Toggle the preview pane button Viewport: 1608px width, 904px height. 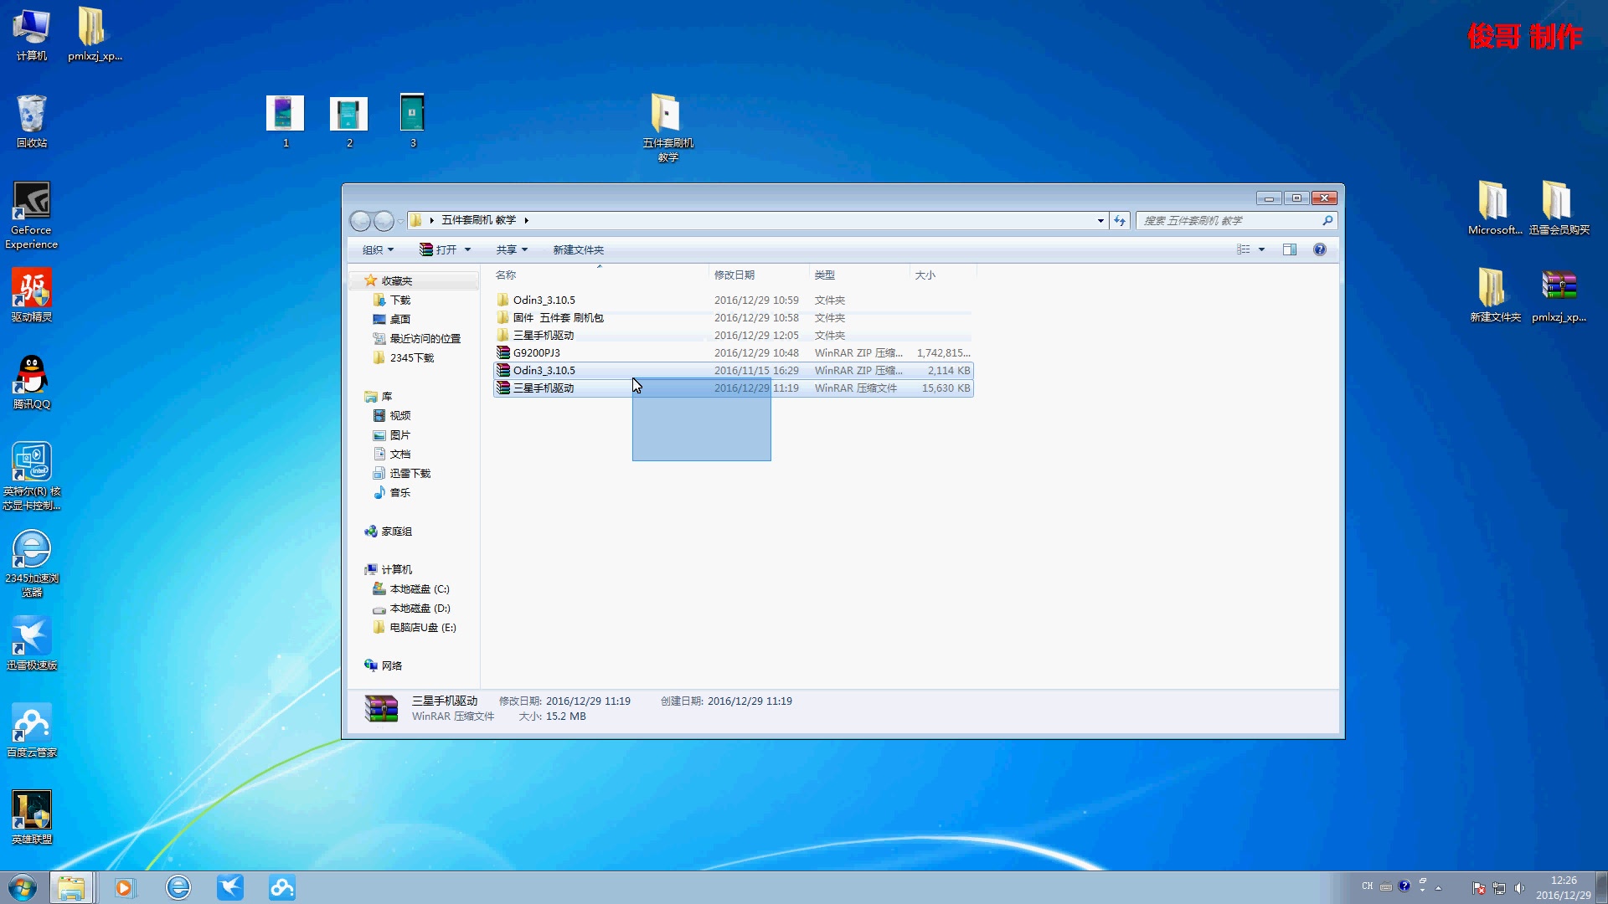click(x=1290, y=249)
